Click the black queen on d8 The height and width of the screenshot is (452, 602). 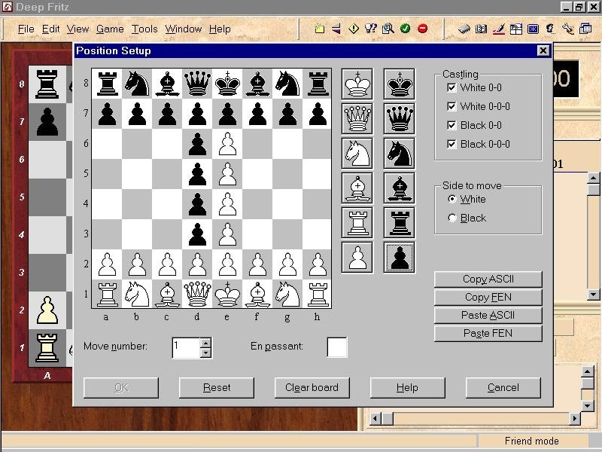(197, 84)
